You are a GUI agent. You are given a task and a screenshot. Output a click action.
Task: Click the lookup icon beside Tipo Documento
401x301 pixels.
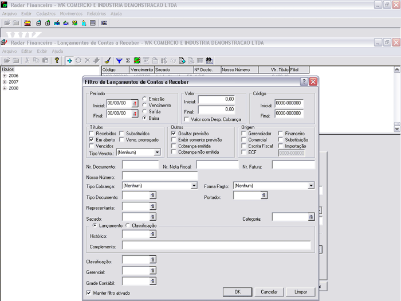tap(153, 196)
